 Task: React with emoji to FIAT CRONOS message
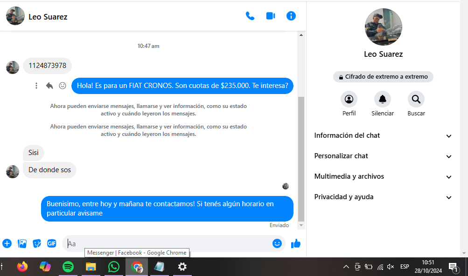63,86
